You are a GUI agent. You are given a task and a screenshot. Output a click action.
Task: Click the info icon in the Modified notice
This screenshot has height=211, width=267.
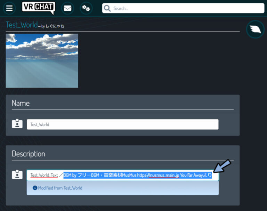click(35, 188)
